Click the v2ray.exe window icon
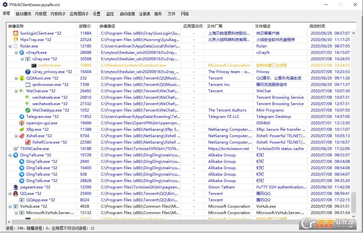Screen dimensions: 363x233 [x=28, y=59]
